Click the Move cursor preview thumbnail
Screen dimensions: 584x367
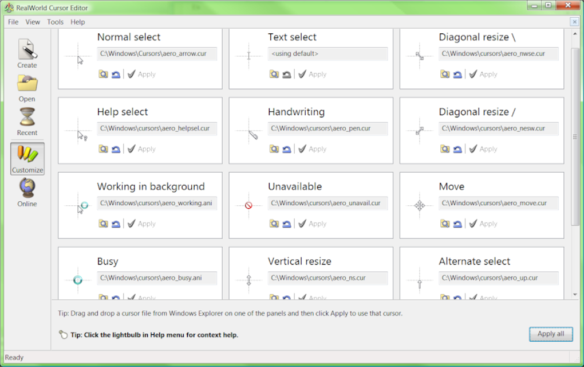point(420,205)
